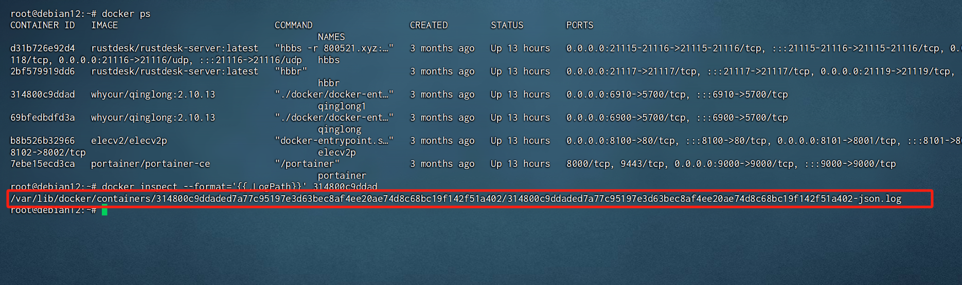Click the qinglong1 container name
The width and height of the screenshot is (962, 285).
tap(342, 106)
